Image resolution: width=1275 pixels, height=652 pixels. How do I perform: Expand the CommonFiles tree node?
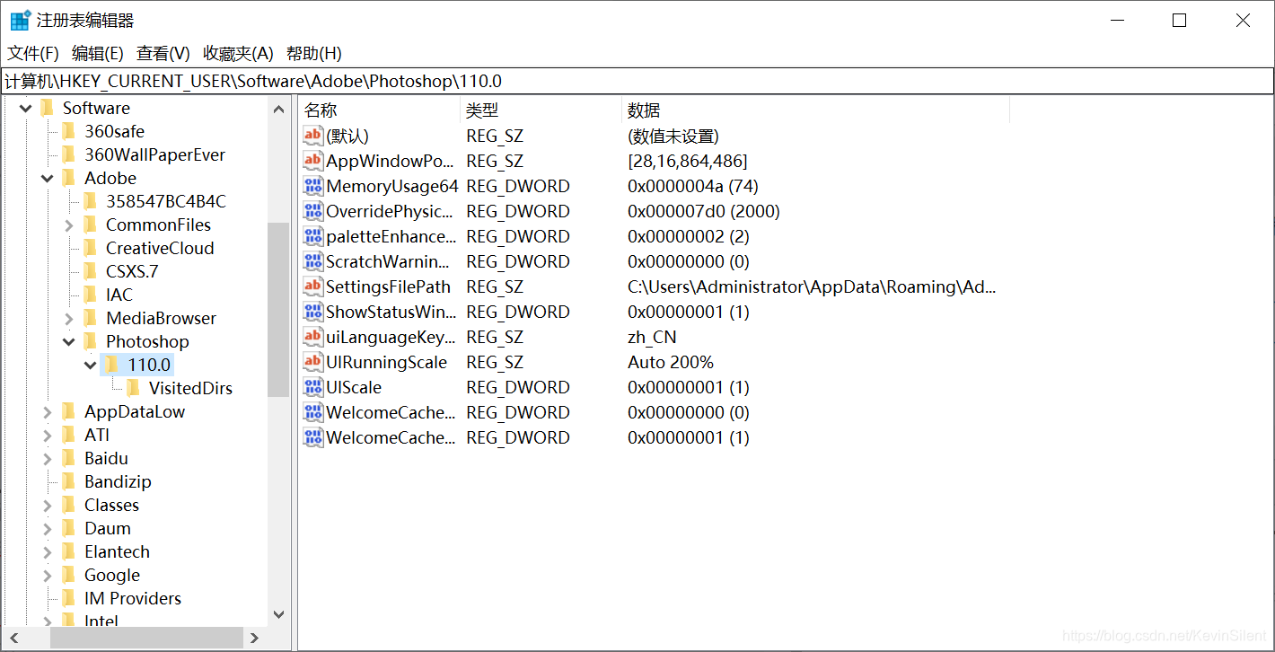pos(69,225)
